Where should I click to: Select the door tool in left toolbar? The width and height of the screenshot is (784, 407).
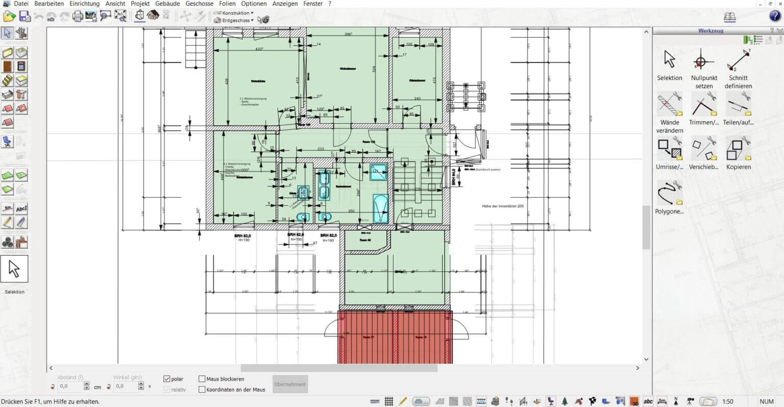click(7, 66)
